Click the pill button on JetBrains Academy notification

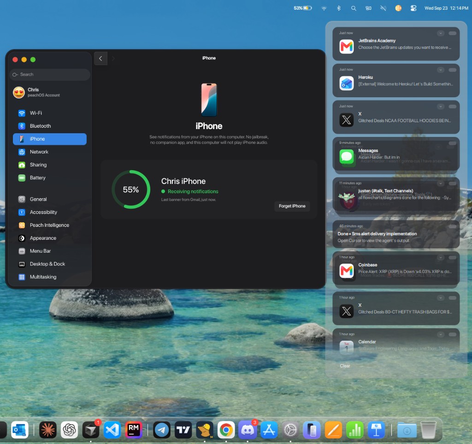[453, 33]
